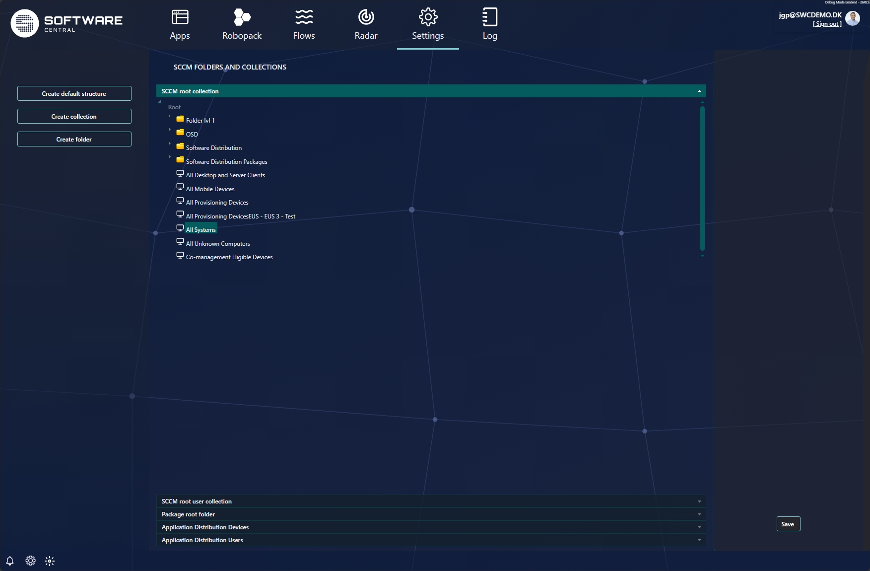Select Software Distribution Packages folder label
The image size is (870, 571).
226,162
